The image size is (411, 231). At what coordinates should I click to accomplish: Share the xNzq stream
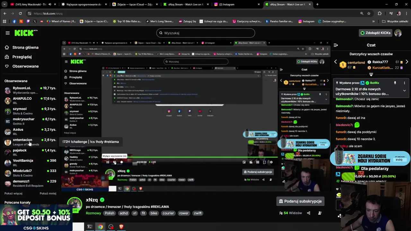coord(309,213)
